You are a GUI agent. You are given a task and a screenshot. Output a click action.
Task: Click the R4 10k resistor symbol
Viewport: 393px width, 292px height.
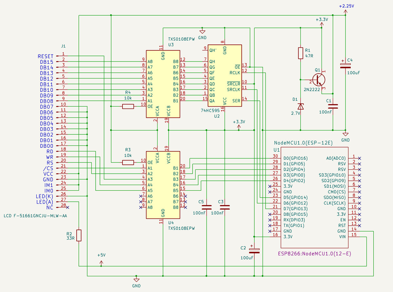(128, 106)
